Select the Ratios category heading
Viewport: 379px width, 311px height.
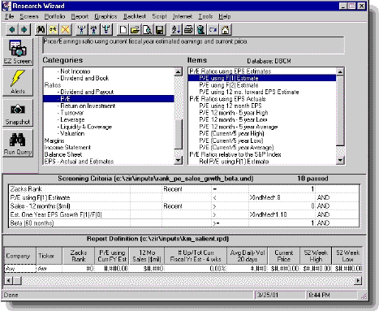coord(53,85)
